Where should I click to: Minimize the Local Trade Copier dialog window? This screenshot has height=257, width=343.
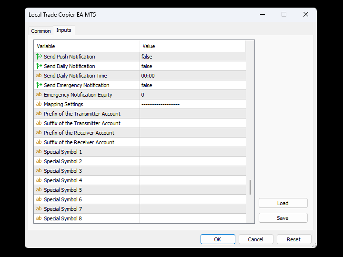(262, 14)
